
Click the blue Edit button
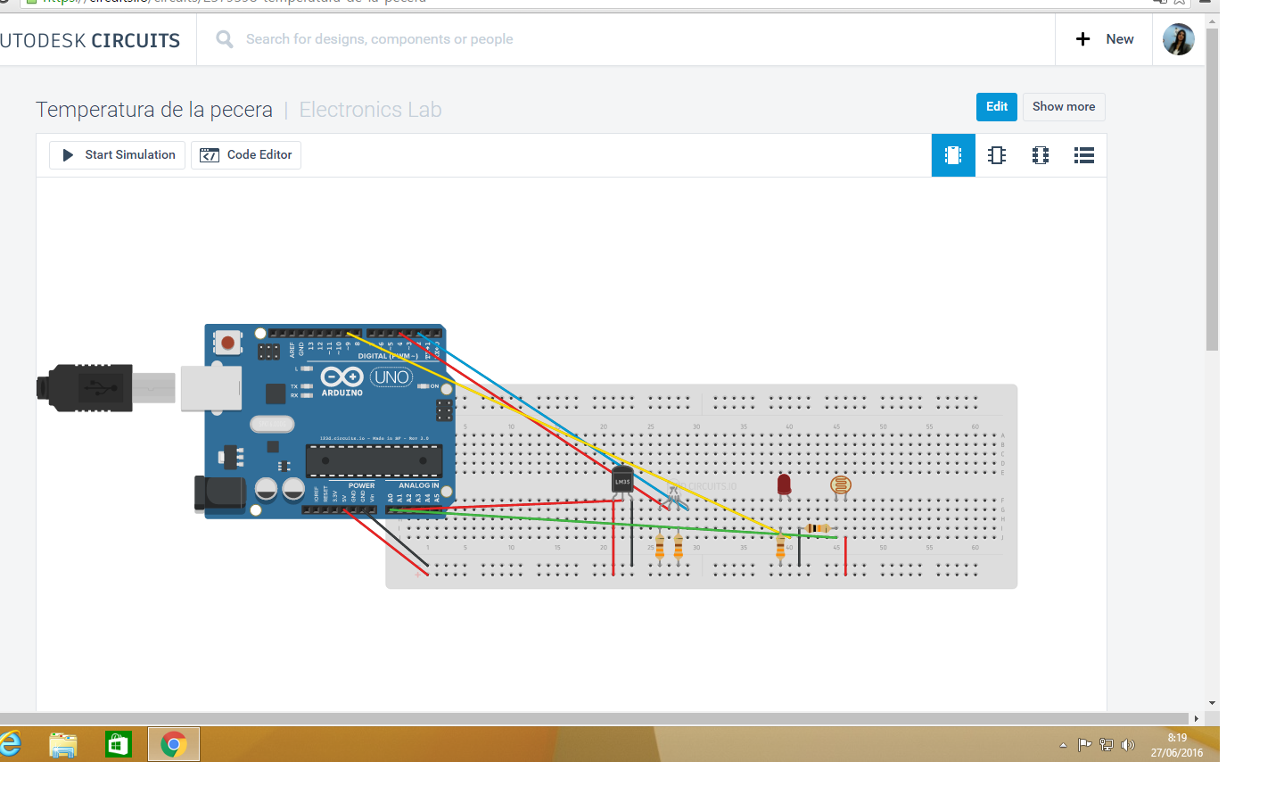tap(996, 106)
